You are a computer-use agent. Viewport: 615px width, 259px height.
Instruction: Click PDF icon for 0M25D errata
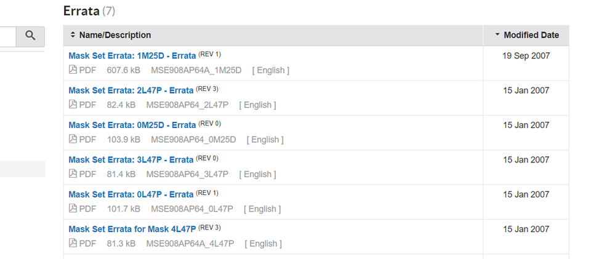point(73,140)
